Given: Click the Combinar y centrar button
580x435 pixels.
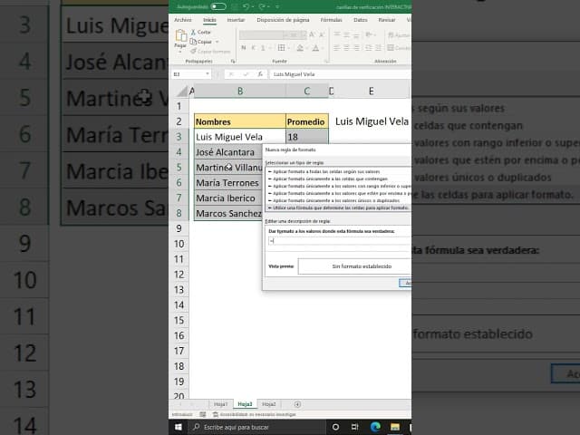Looking at the screenshot, I should point(399,48).
